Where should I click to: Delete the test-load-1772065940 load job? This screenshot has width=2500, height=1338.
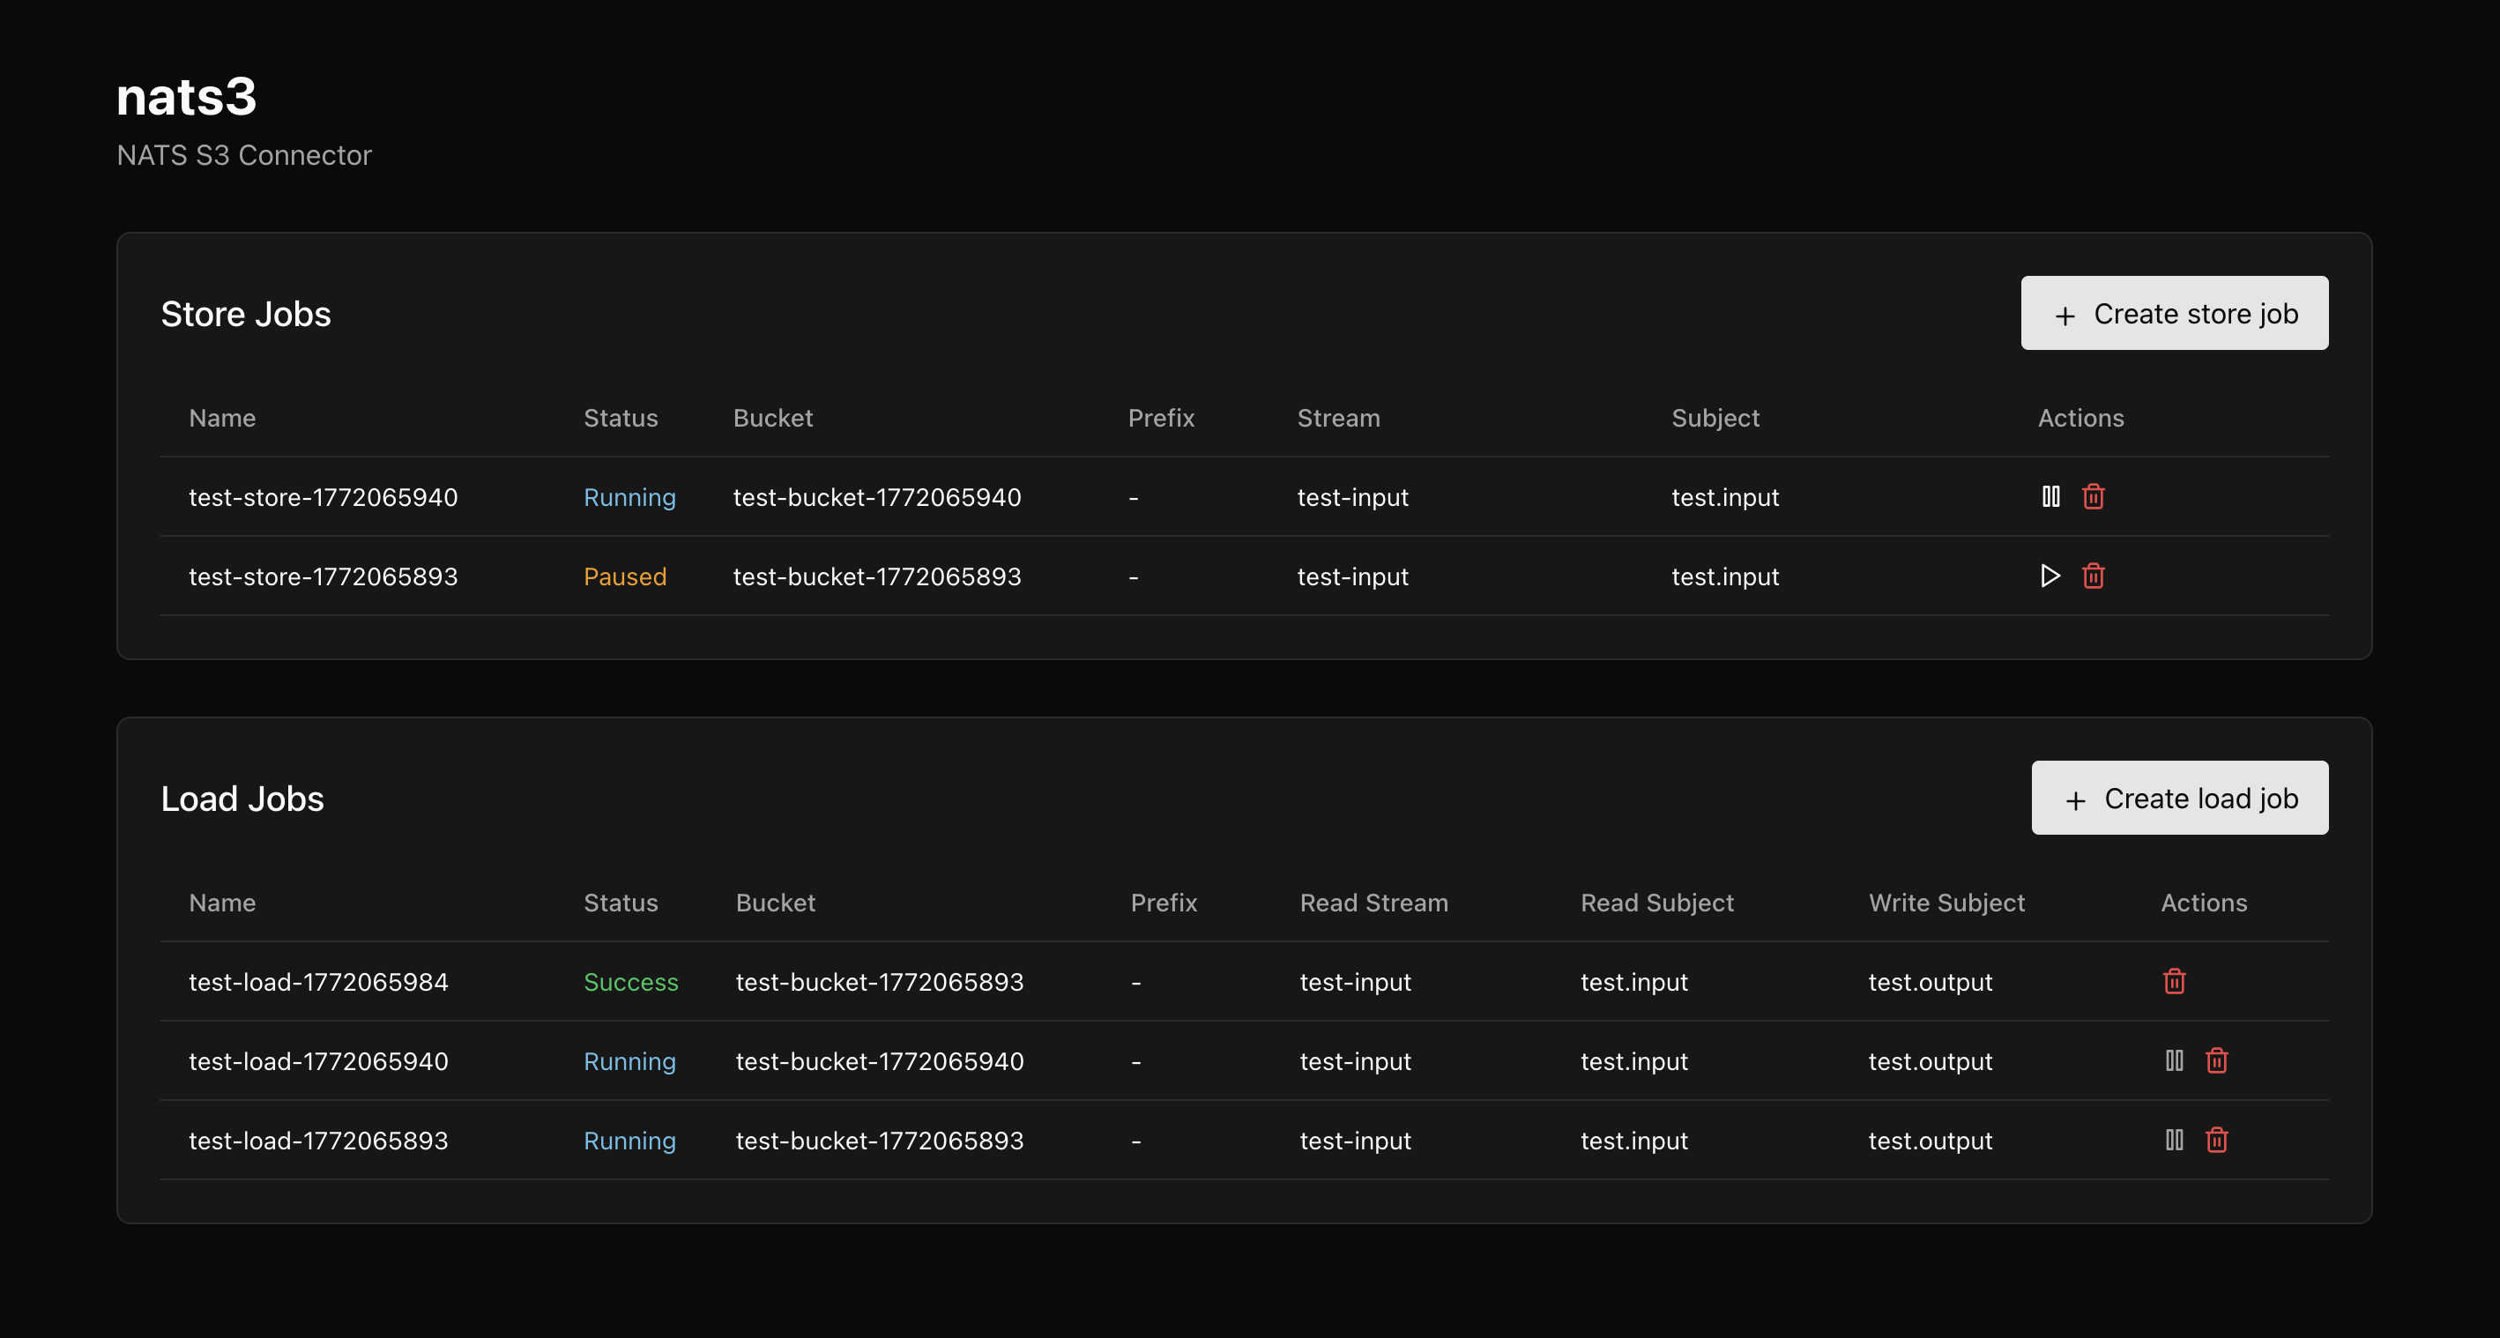(x=2218, y=1060)
